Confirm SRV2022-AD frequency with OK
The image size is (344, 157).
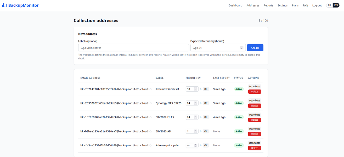tap(206, 131)
